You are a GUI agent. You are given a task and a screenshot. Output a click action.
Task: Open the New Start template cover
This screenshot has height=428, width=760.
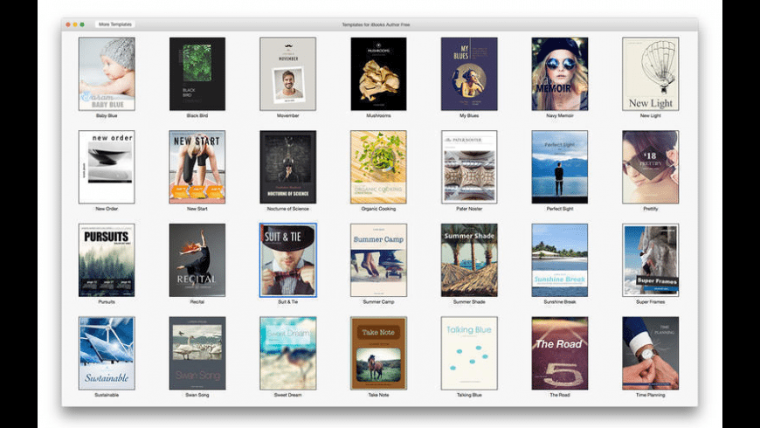(x=197, y=167)
